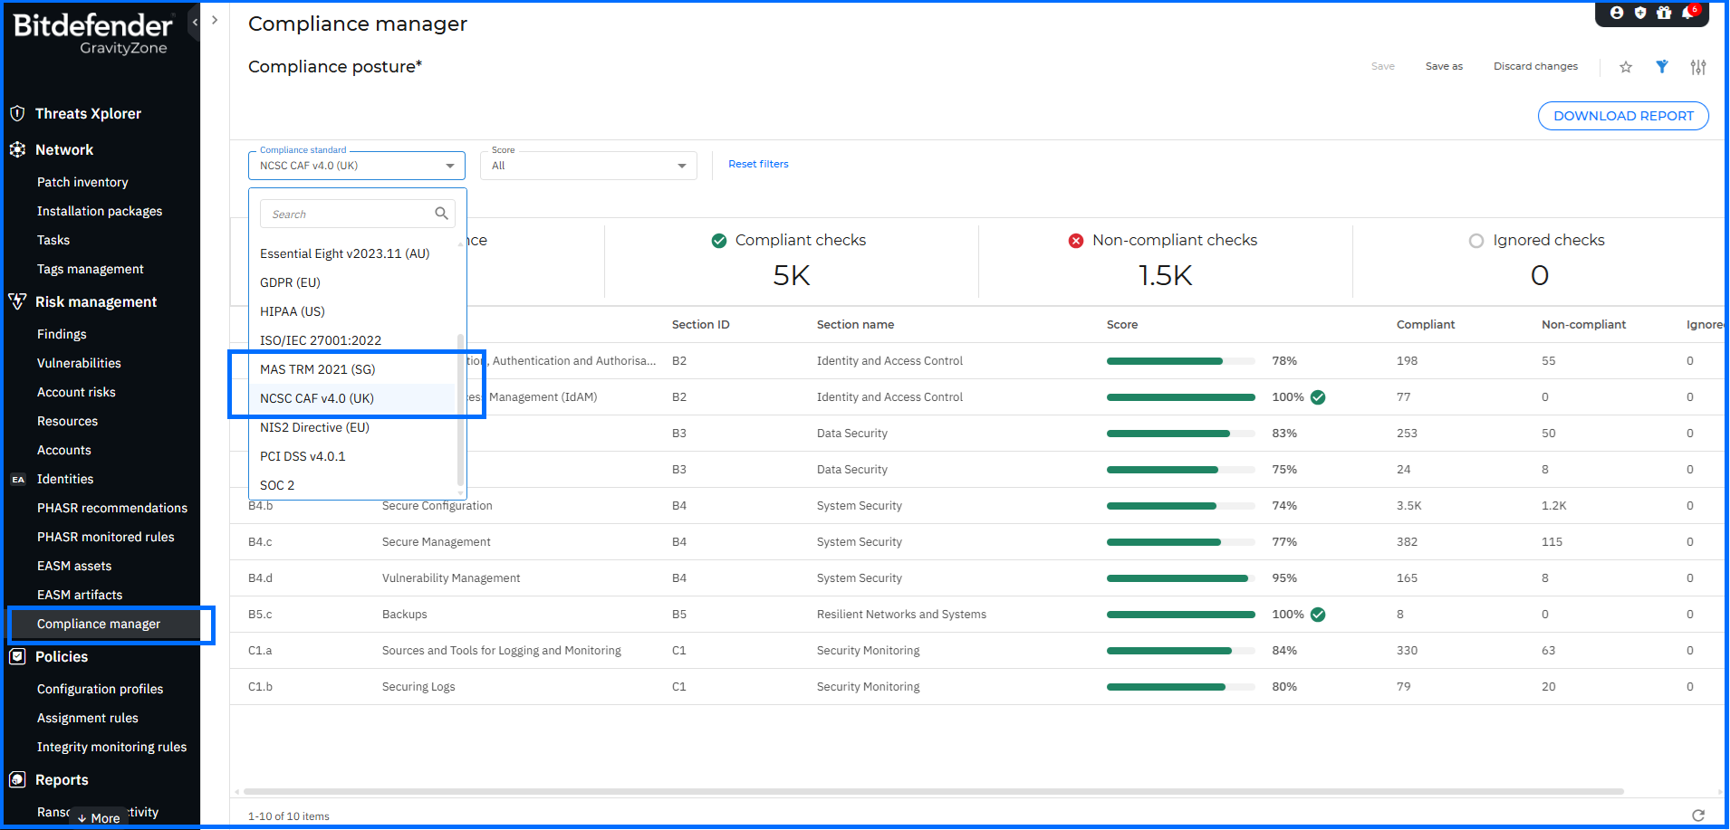Expand the More section at sidebar bottom
1730x830 pixels.
tap(100, 817)
